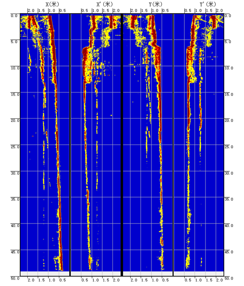Screen dimensions: 244x286
Task: Click top 2.0 tick of Y' panel
Action: click(x=220, y=11)
